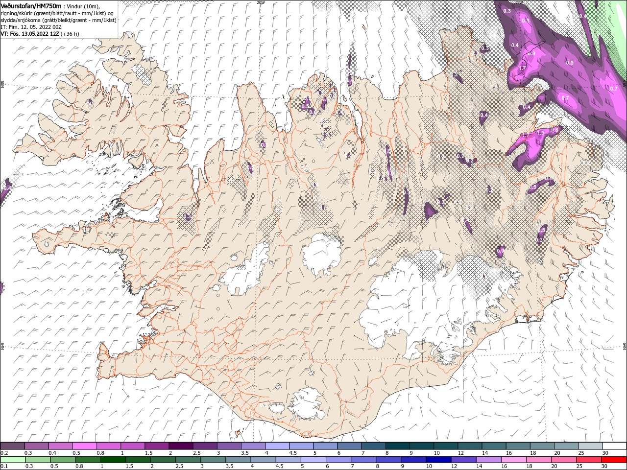The height and width of the screenshot is (470, 627).
Task: Pick the pink swatch between 16 and 18, bottom row
Action: pyautogui.click(x=513, y=460)
